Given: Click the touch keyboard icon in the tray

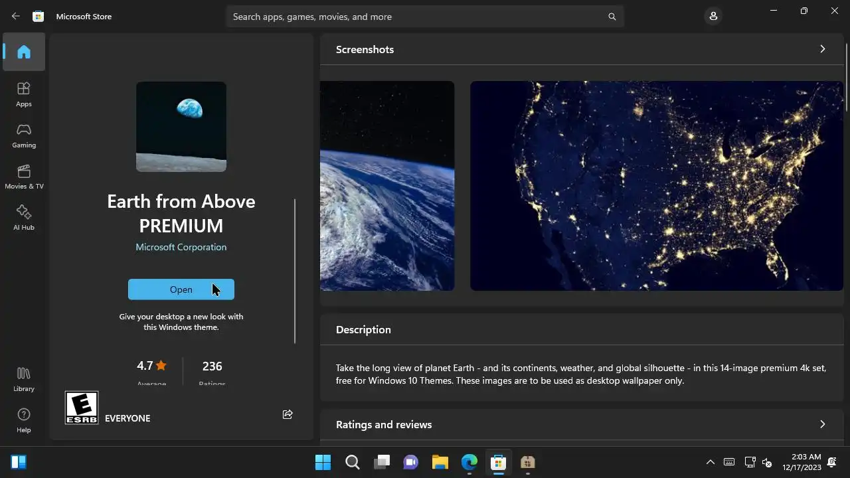Looking at the screenshot, I should pos(729,462).
